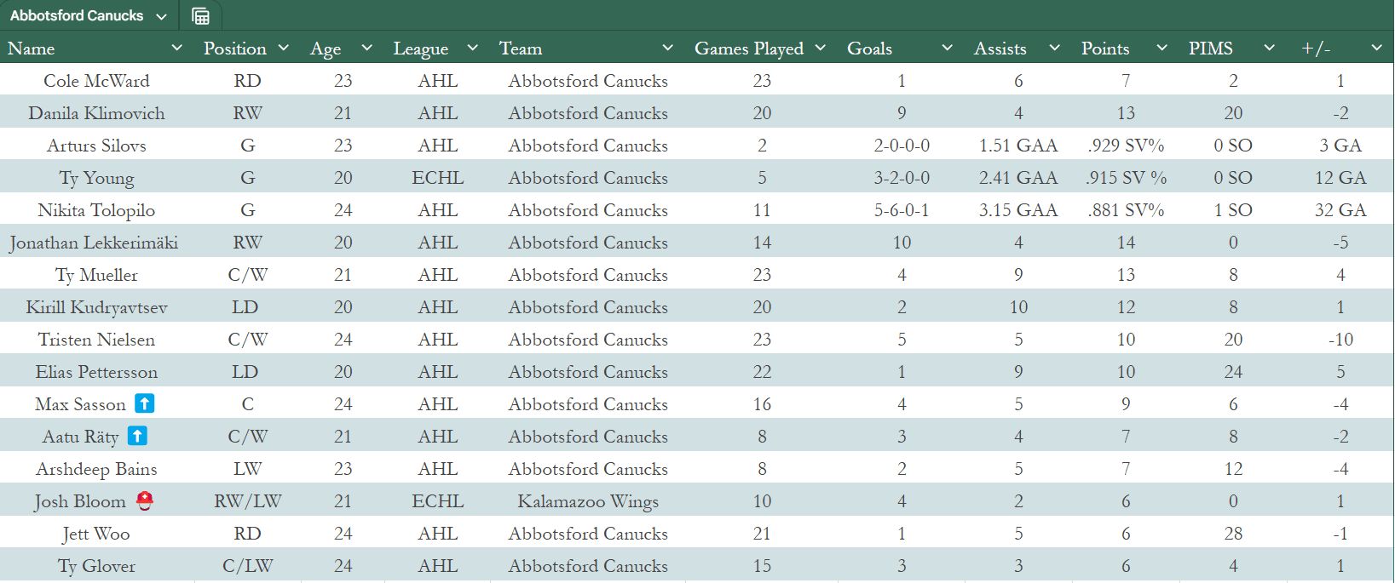
Task: Open the Age column dropdown arrow
Action: pyautogui.click(x=367, y=48)
